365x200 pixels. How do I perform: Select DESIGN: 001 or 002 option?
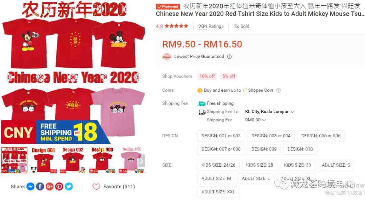tap(221, 136)
